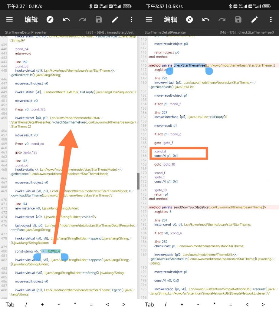The width and height of the screenshot is (279, 310).
Task: Tap the compass navigation icon in right editor
Action: (189, 20)
